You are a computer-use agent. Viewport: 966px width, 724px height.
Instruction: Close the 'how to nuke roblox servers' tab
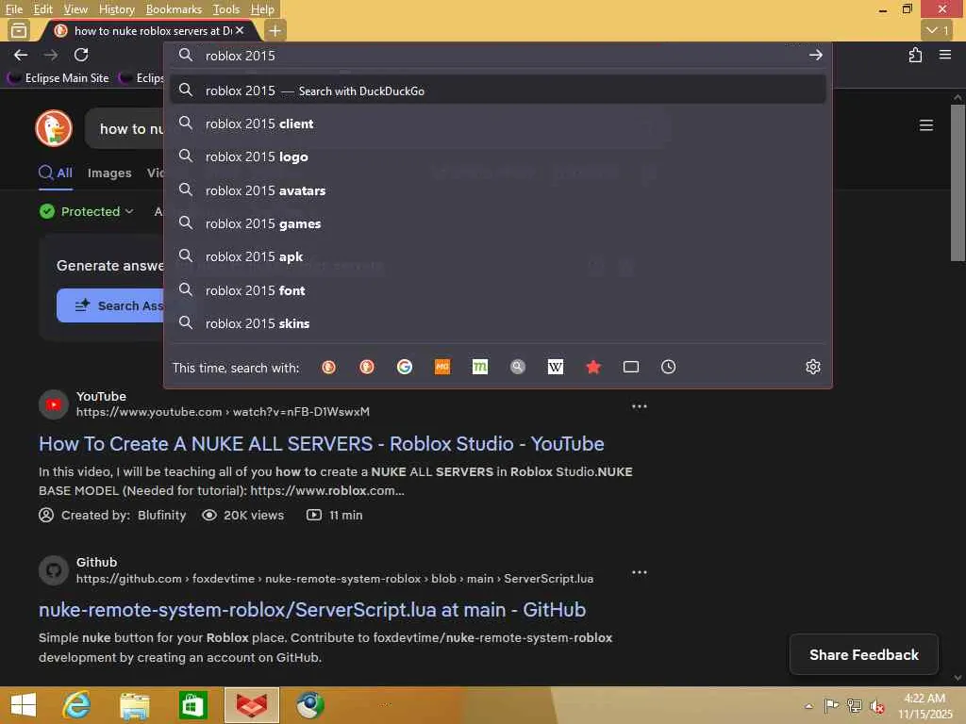[240, 30]
